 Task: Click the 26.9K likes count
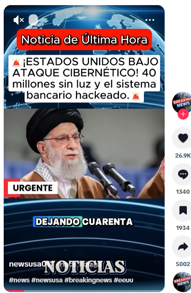pos(183,155)
